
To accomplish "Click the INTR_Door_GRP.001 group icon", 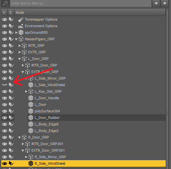I will 28,144.
